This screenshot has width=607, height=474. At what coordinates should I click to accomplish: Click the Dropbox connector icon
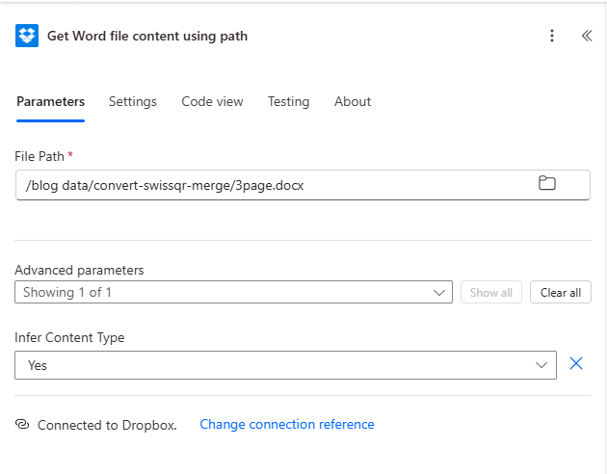pos(27,36)
